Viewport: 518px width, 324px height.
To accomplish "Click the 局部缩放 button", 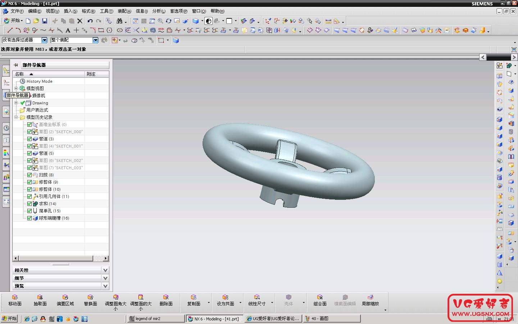I will click(x=370, y=300).
